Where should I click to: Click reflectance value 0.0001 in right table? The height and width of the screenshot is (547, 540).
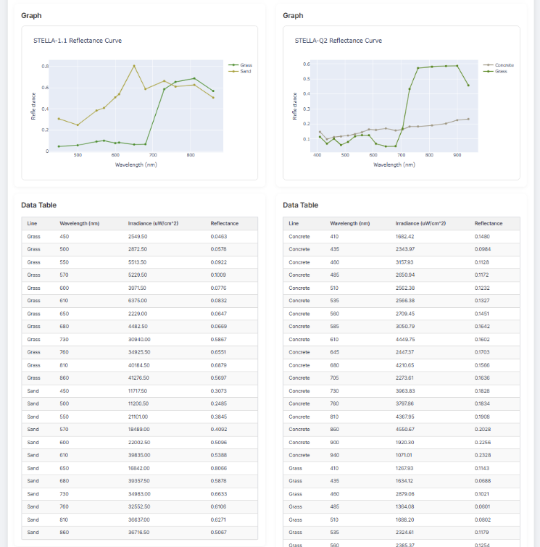click(x=483, y=506)
